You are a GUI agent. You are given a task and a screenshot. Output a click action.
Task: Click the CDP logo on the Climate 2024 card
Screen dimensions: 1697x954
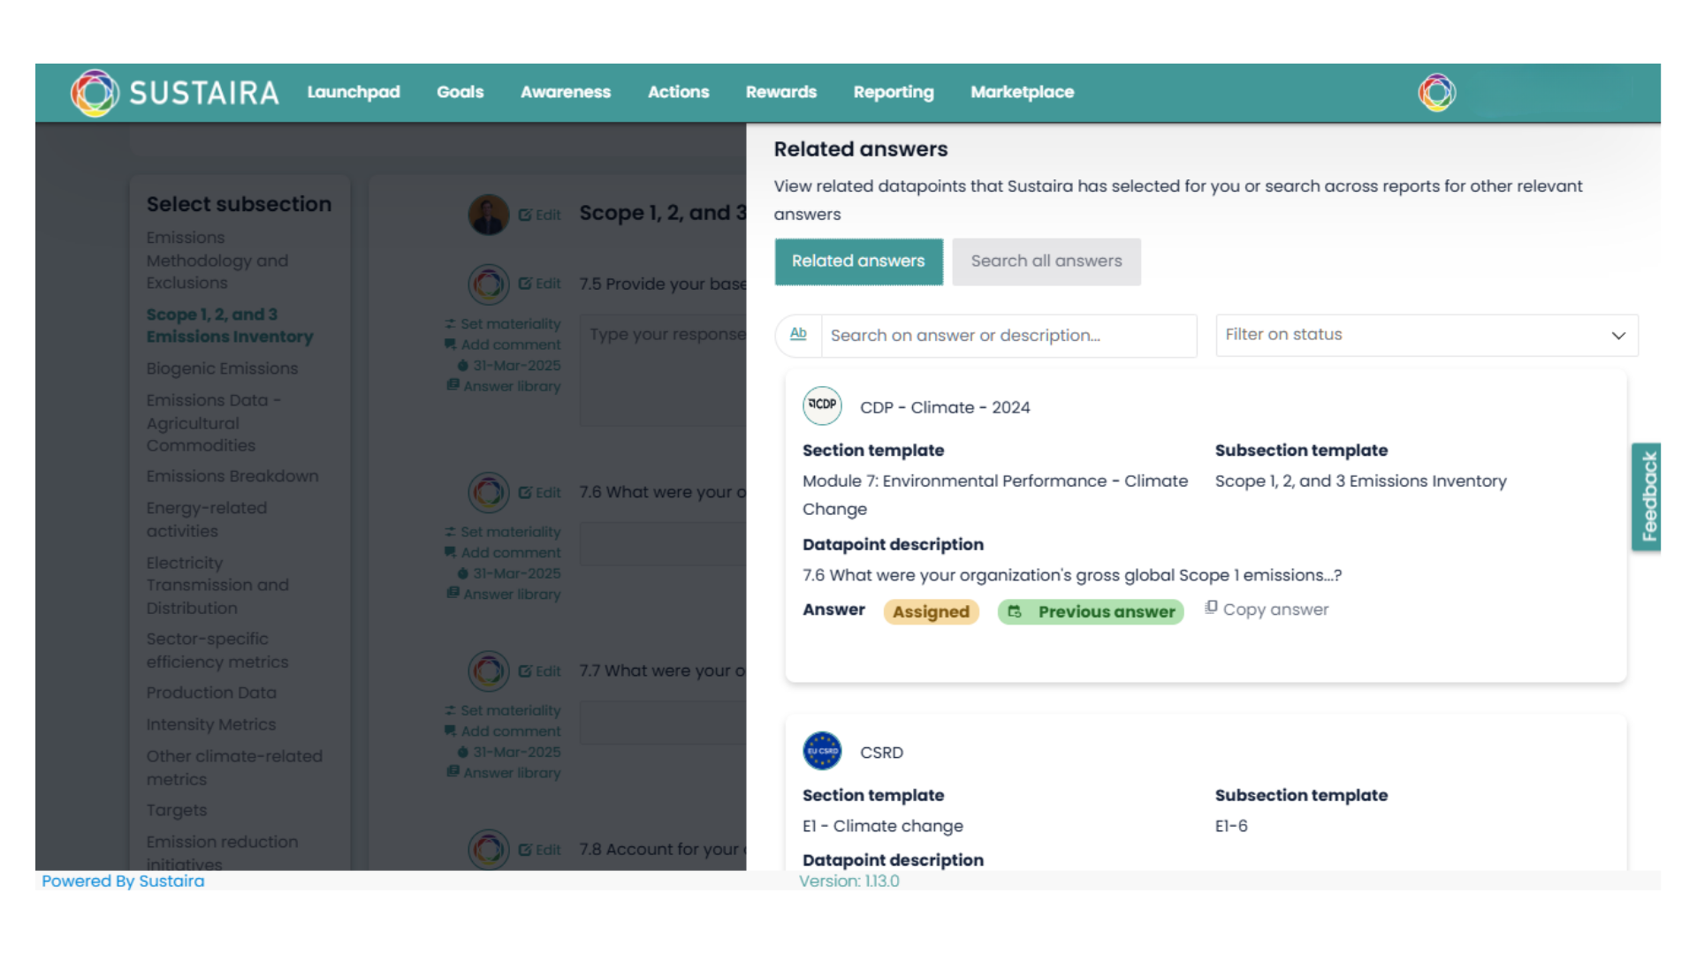click(822, 405)
